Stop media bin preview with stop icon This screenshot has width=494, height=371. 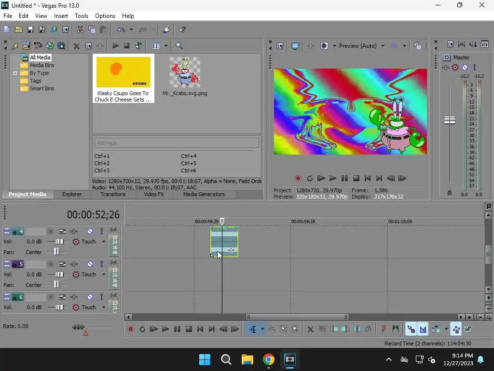(127, 46)
